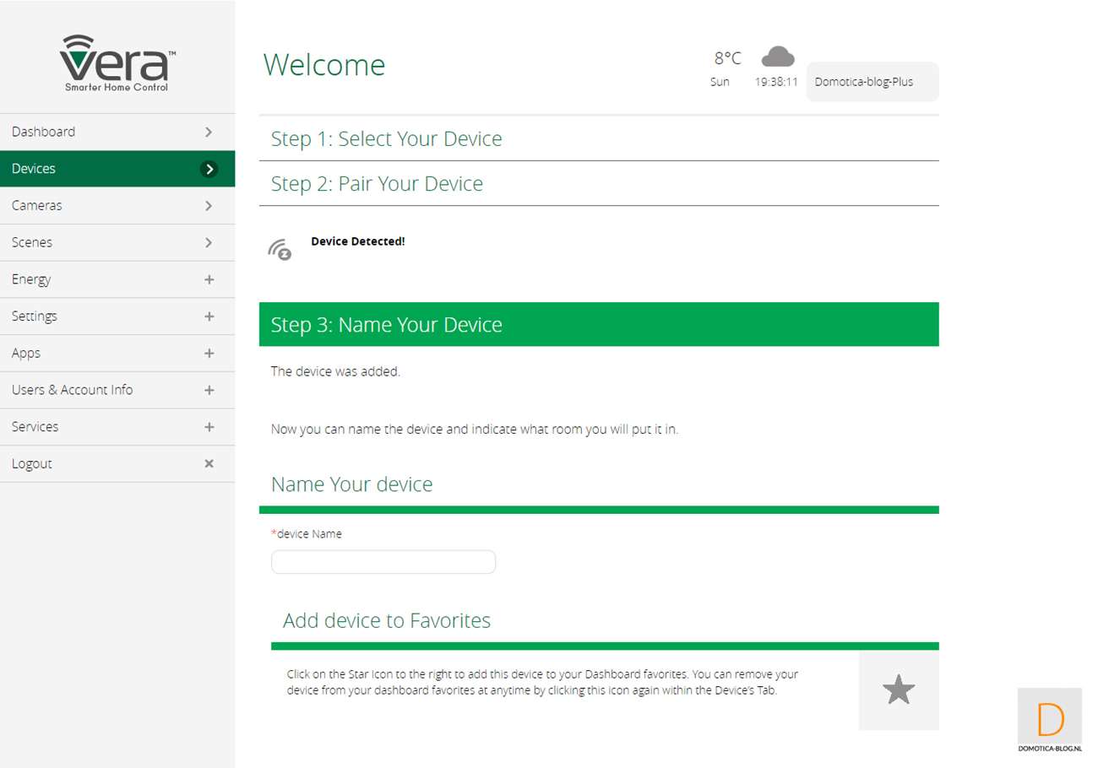Screen dimensions: 1098x768
Task: Open the Scenes menu item
Action: pos(32,242)
